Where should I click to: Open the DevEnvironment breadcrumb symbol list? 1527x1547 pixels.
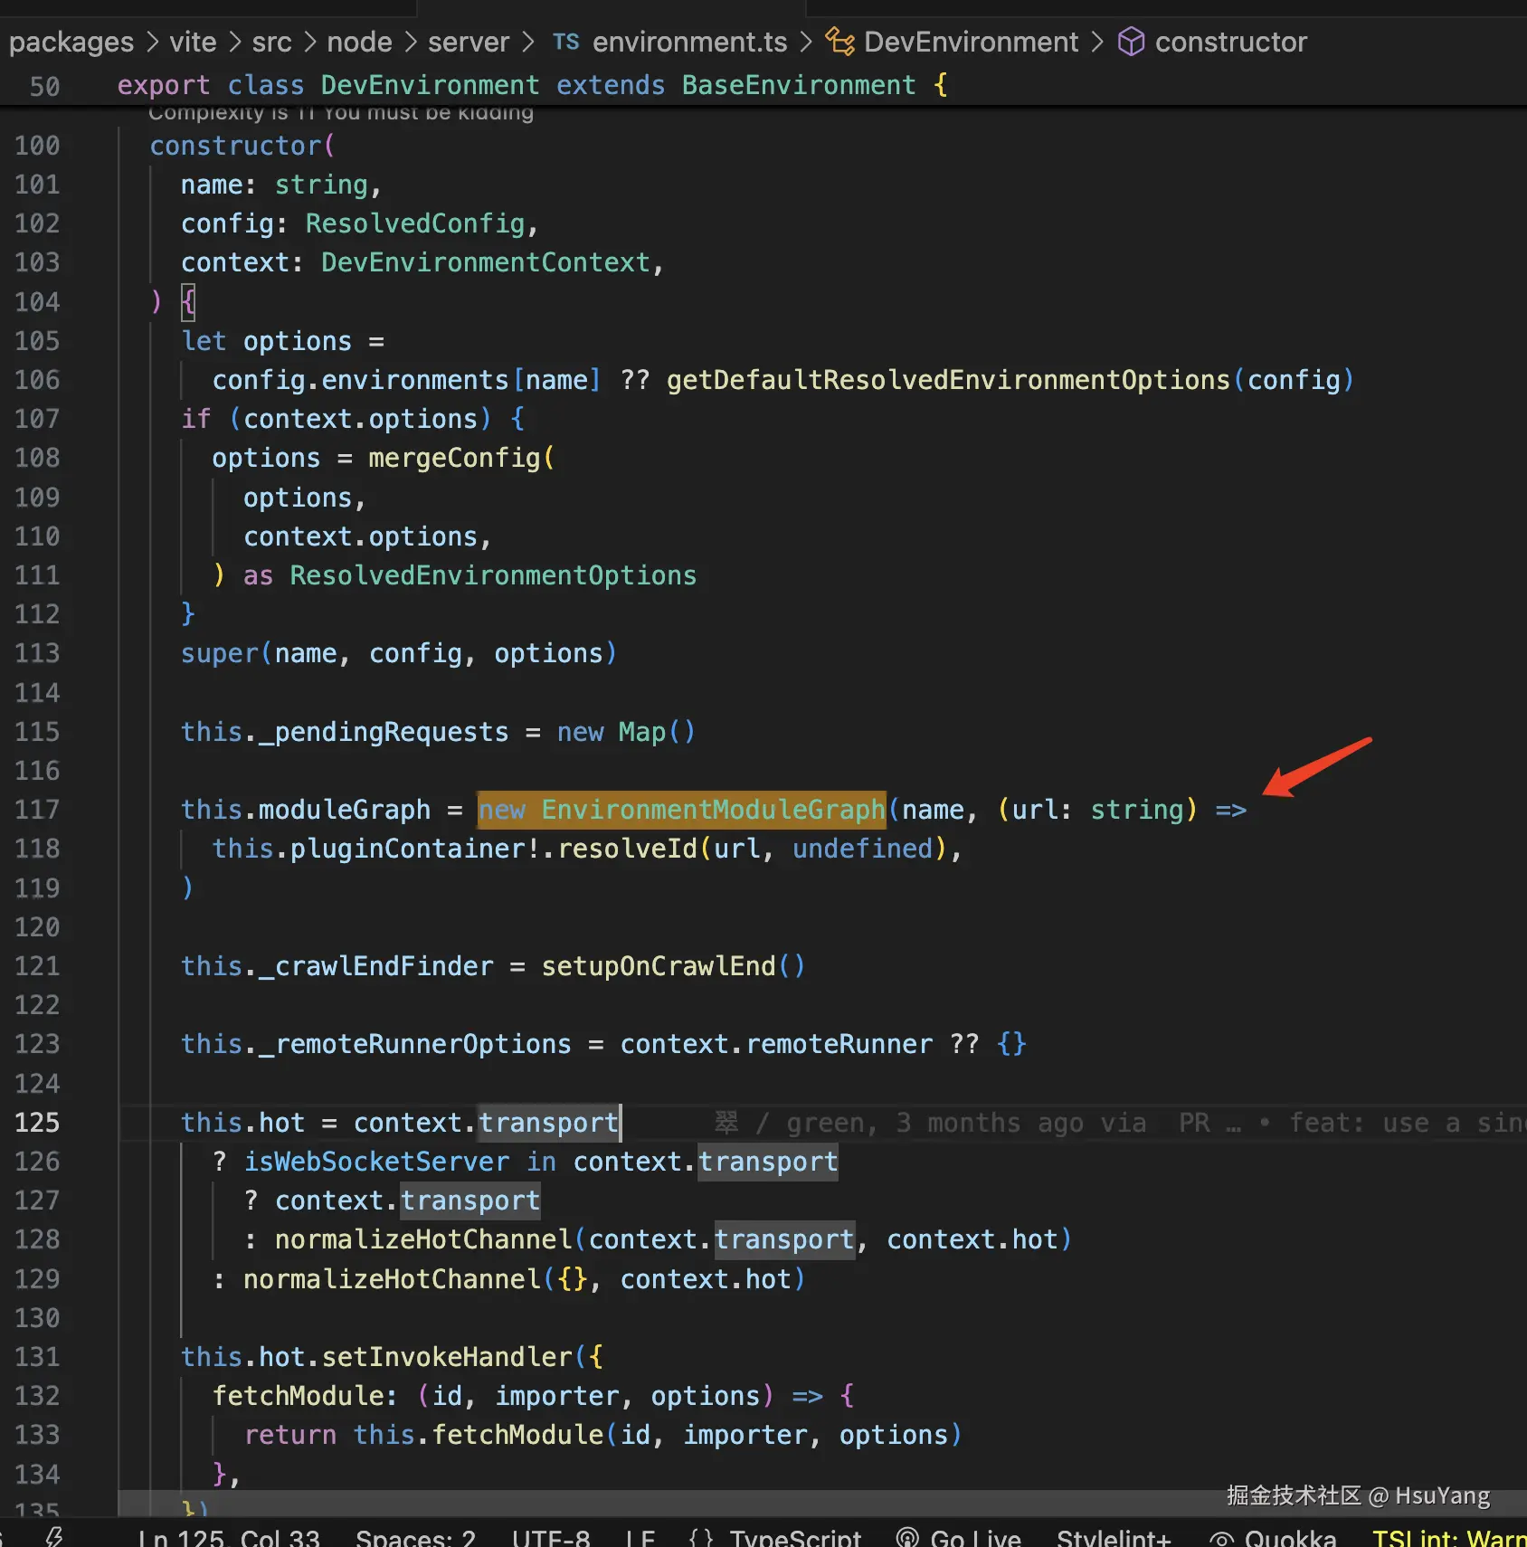point(971,42)
